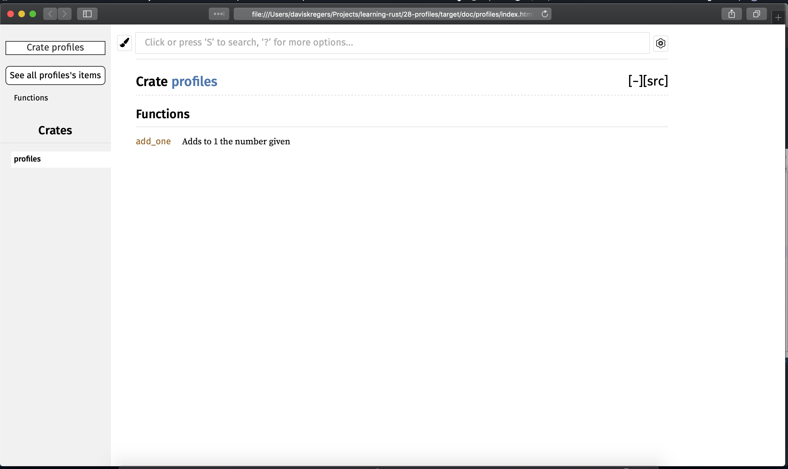Jump to Functions in sidebar
The height and width of the screenshot is (469, 788).
31,98
